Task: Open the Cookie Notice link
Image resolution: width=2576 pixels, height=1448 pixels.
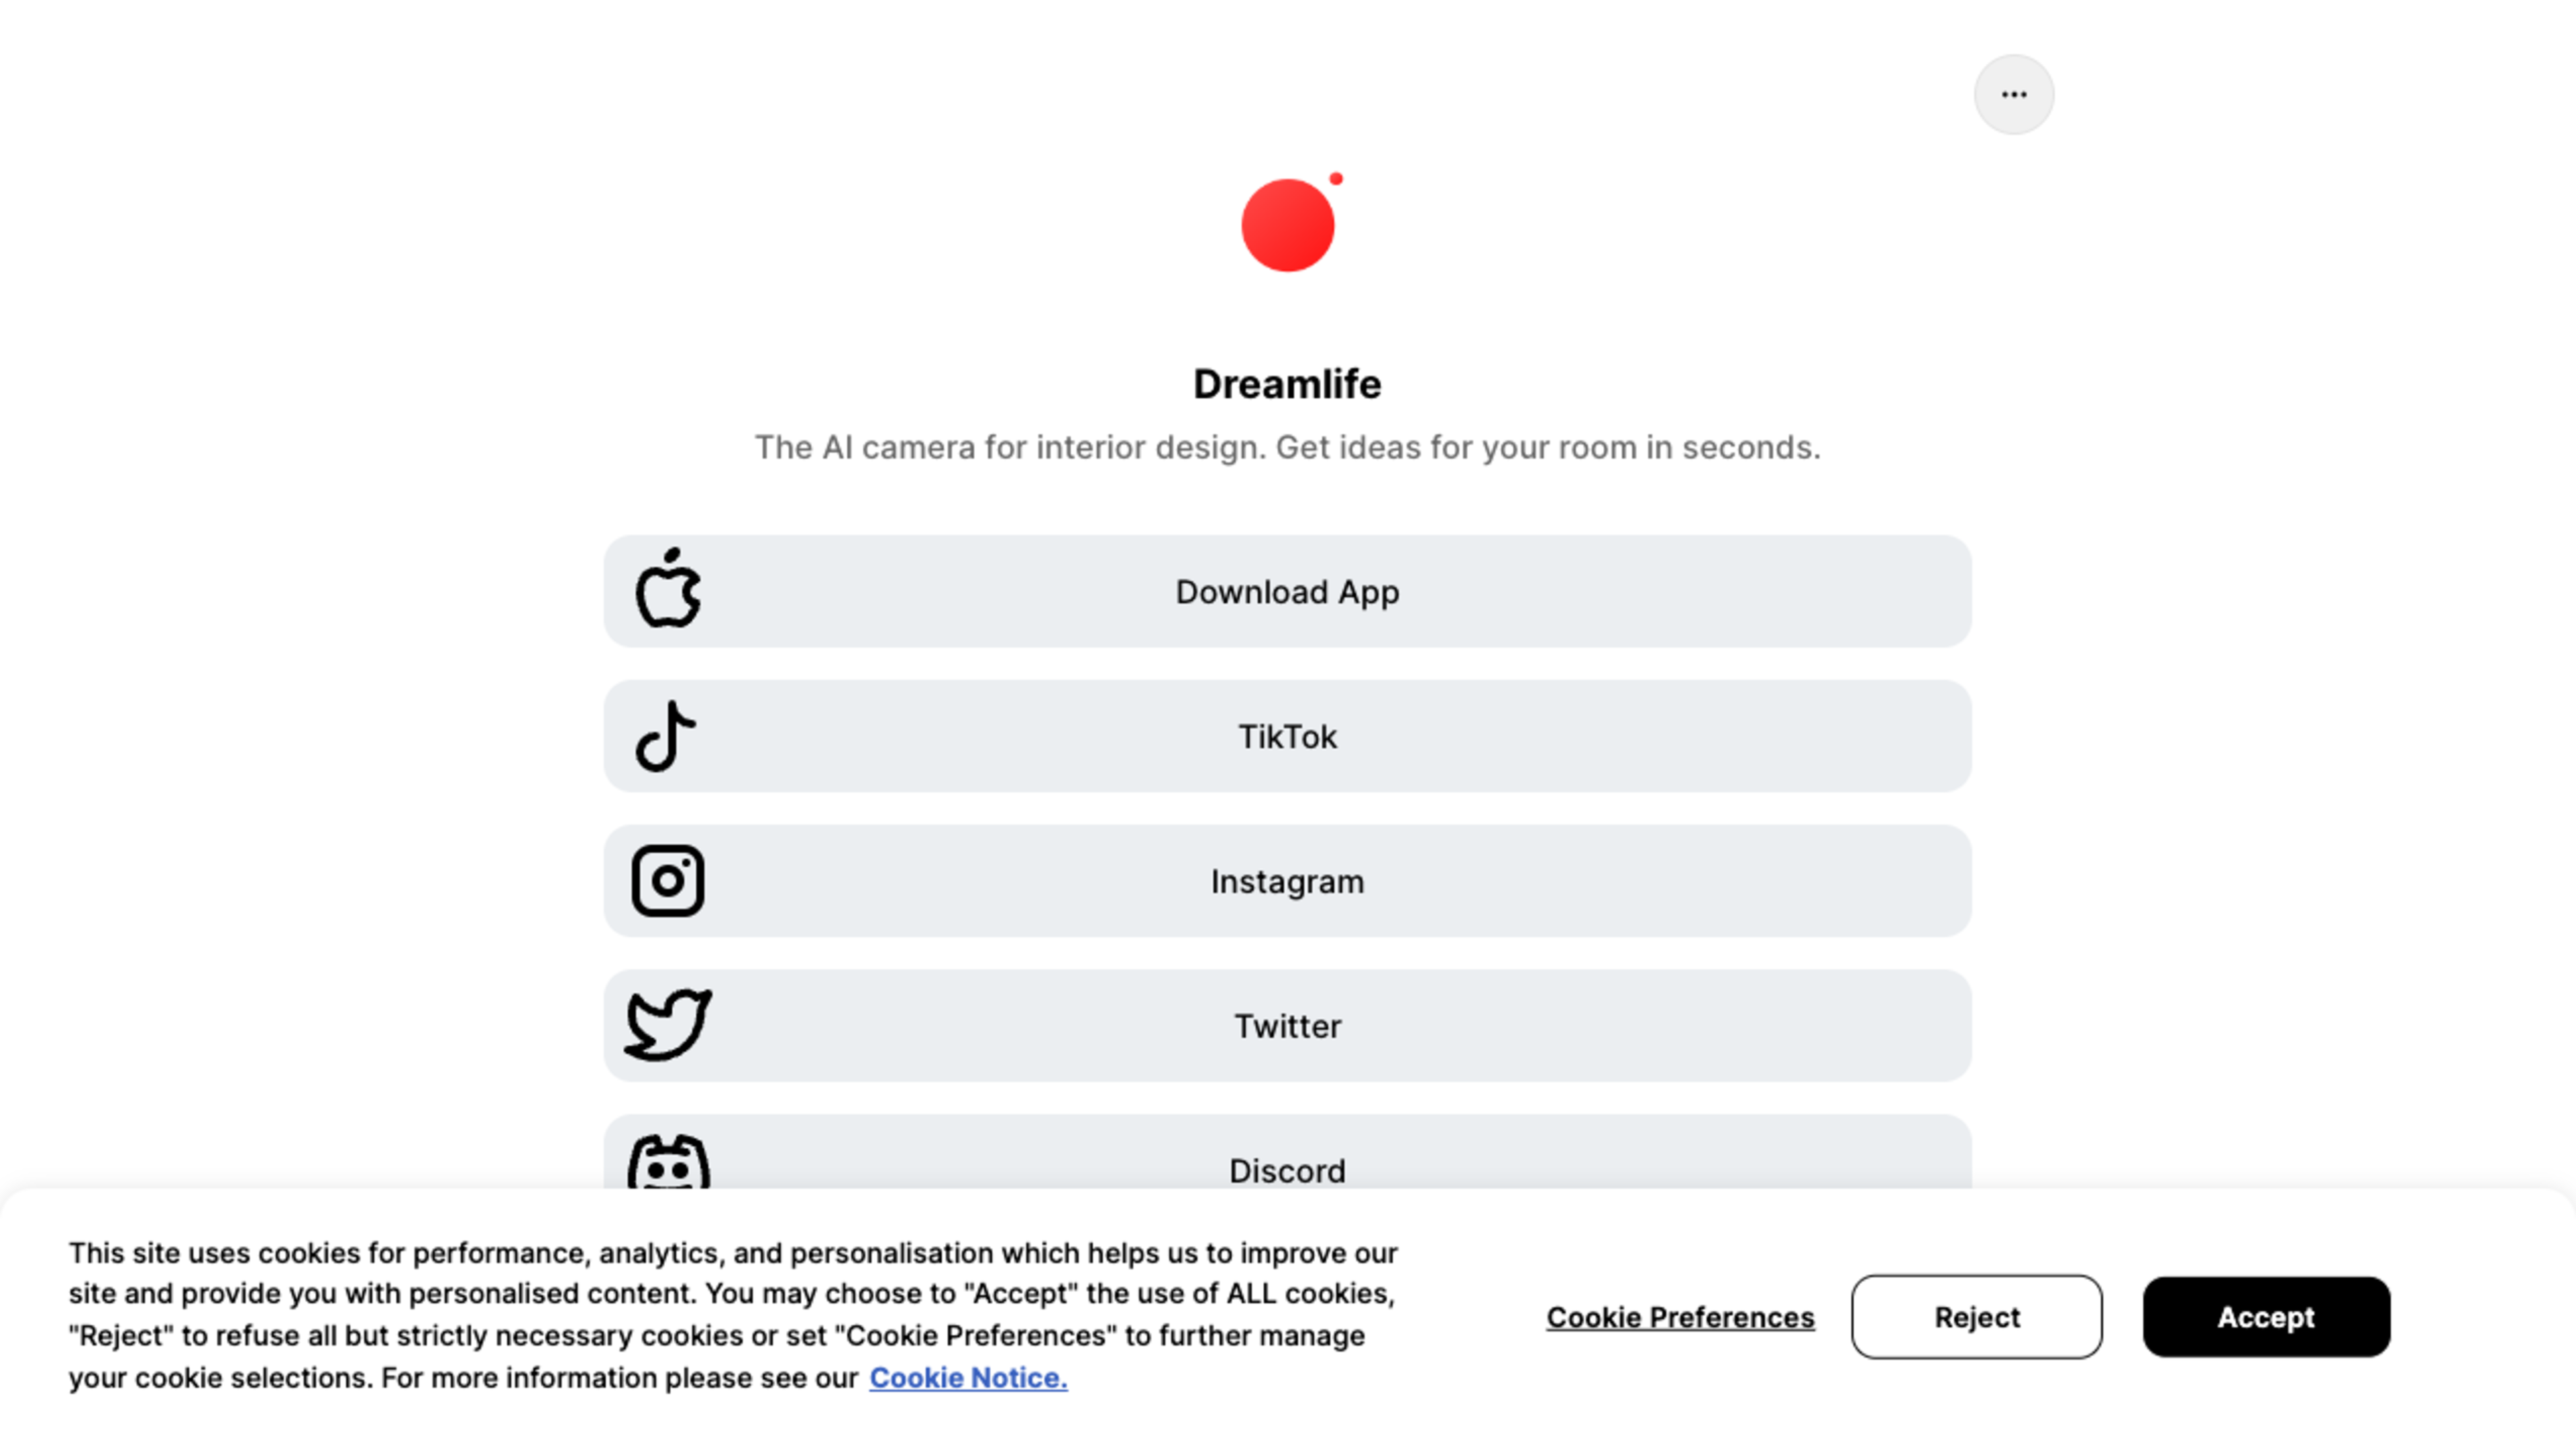Action: pyautogui.click(x=968, y=1378)
